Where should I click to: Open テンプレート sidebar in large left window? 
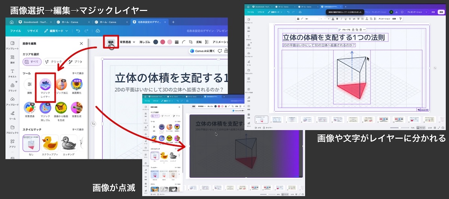(12, 45)
